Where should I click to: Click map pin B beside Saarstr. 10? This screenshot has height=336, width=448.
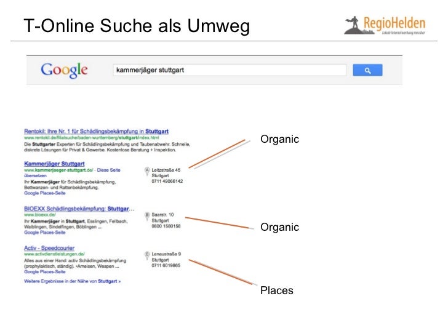(x=147, y=216)
